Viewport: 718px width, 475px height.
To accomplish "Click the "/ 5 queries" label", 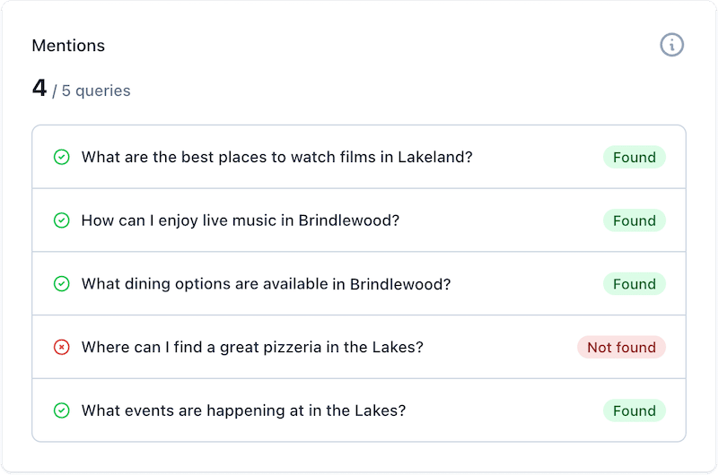I will click(x=92, y=91).
